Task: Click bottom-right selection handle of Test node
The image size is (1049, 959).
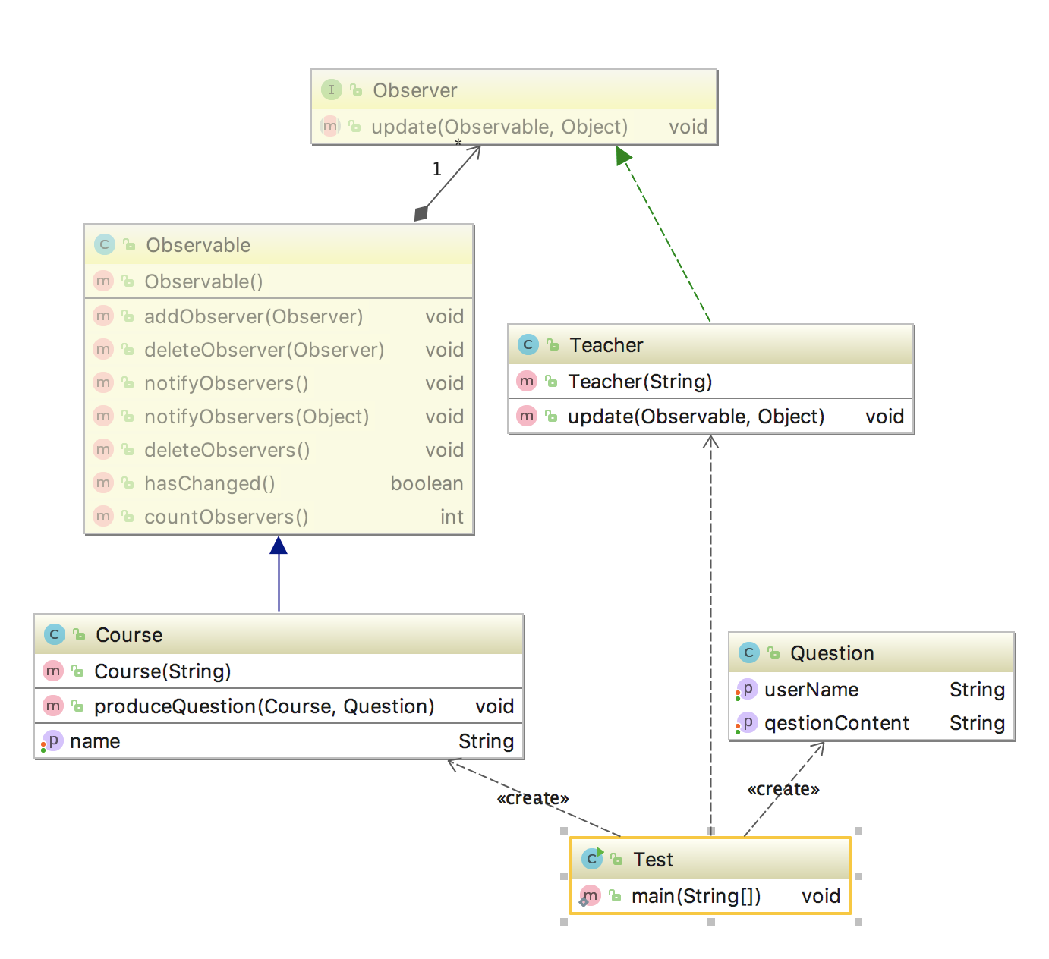Action: (858, 922)
